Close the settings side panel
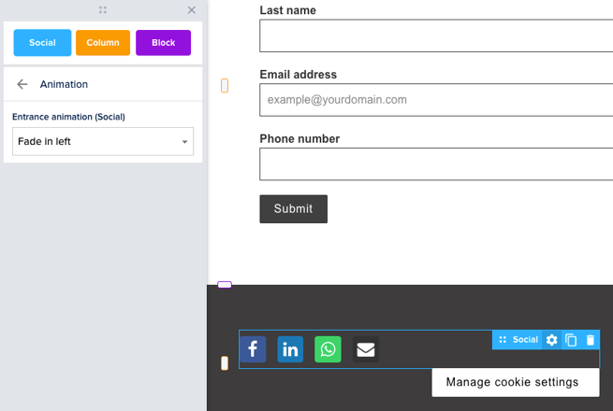The image size is (613, 411). (192, 10)
